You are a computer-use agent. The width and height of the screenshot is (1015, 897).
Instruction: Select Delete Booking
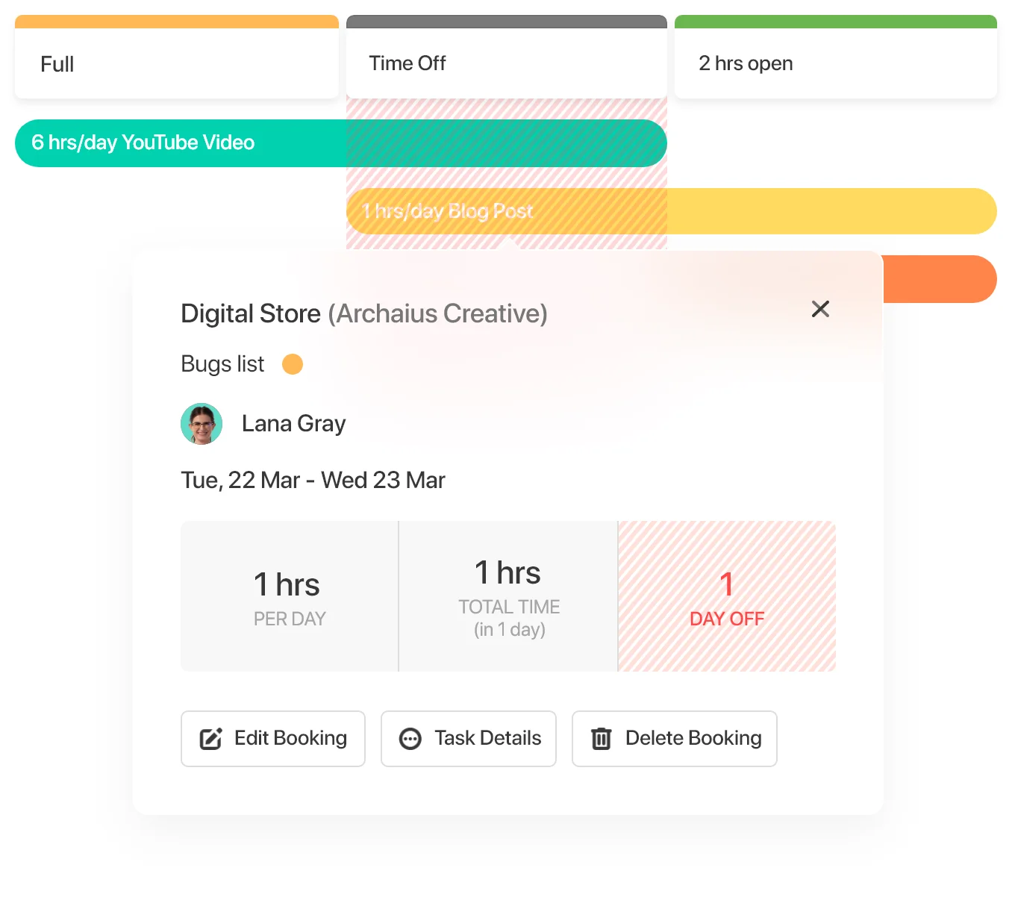click(x=675, y=739)
